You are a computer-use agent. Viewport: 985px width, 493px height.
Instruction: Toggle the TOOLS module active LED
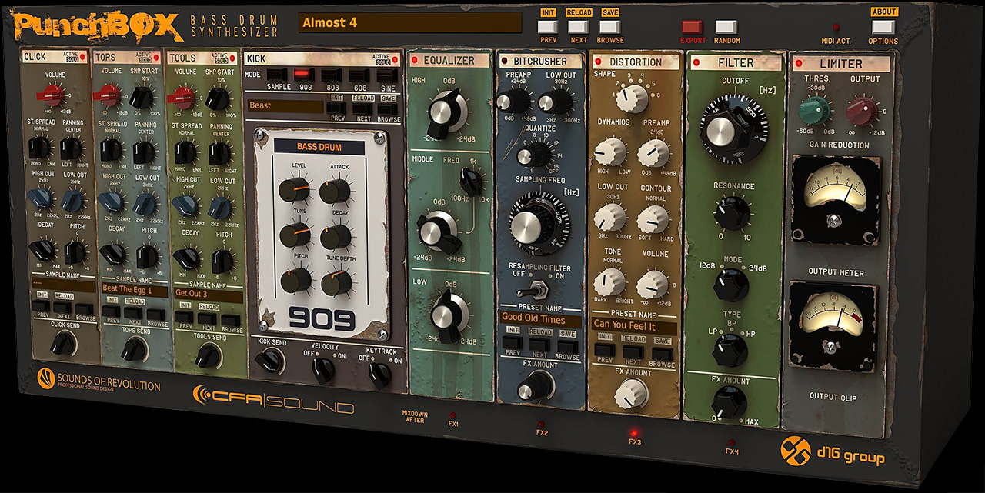pyautogui.click(x=232, y=58)
